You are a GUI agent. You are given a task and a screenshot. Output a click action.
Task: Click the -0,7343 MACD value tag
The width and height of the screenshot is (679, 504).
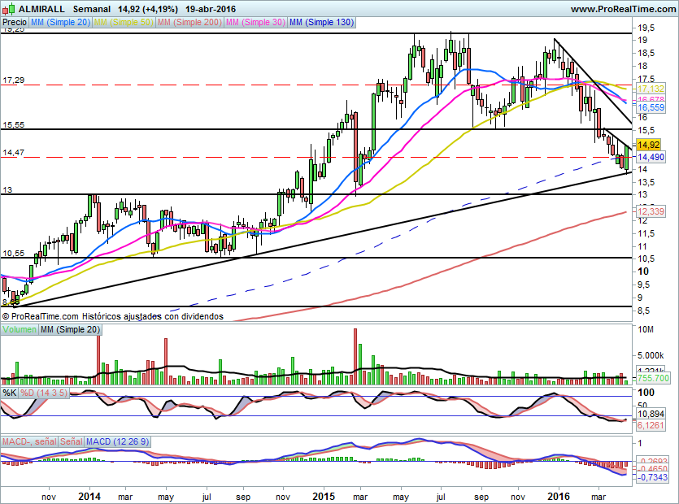[653, 477]
